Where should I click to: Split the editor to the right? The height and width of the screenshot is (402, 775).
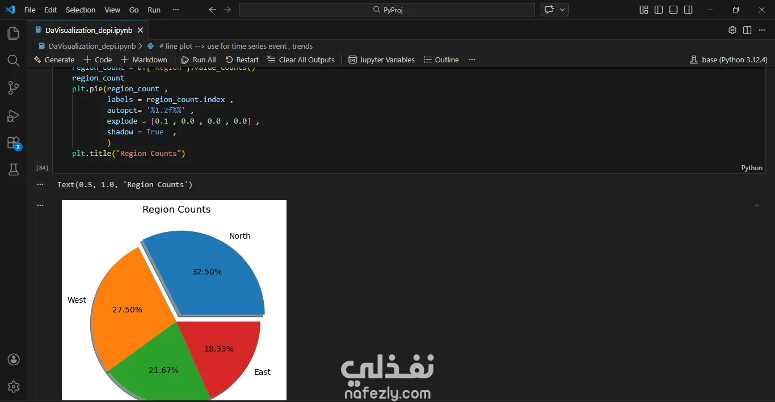click(747, 30)
